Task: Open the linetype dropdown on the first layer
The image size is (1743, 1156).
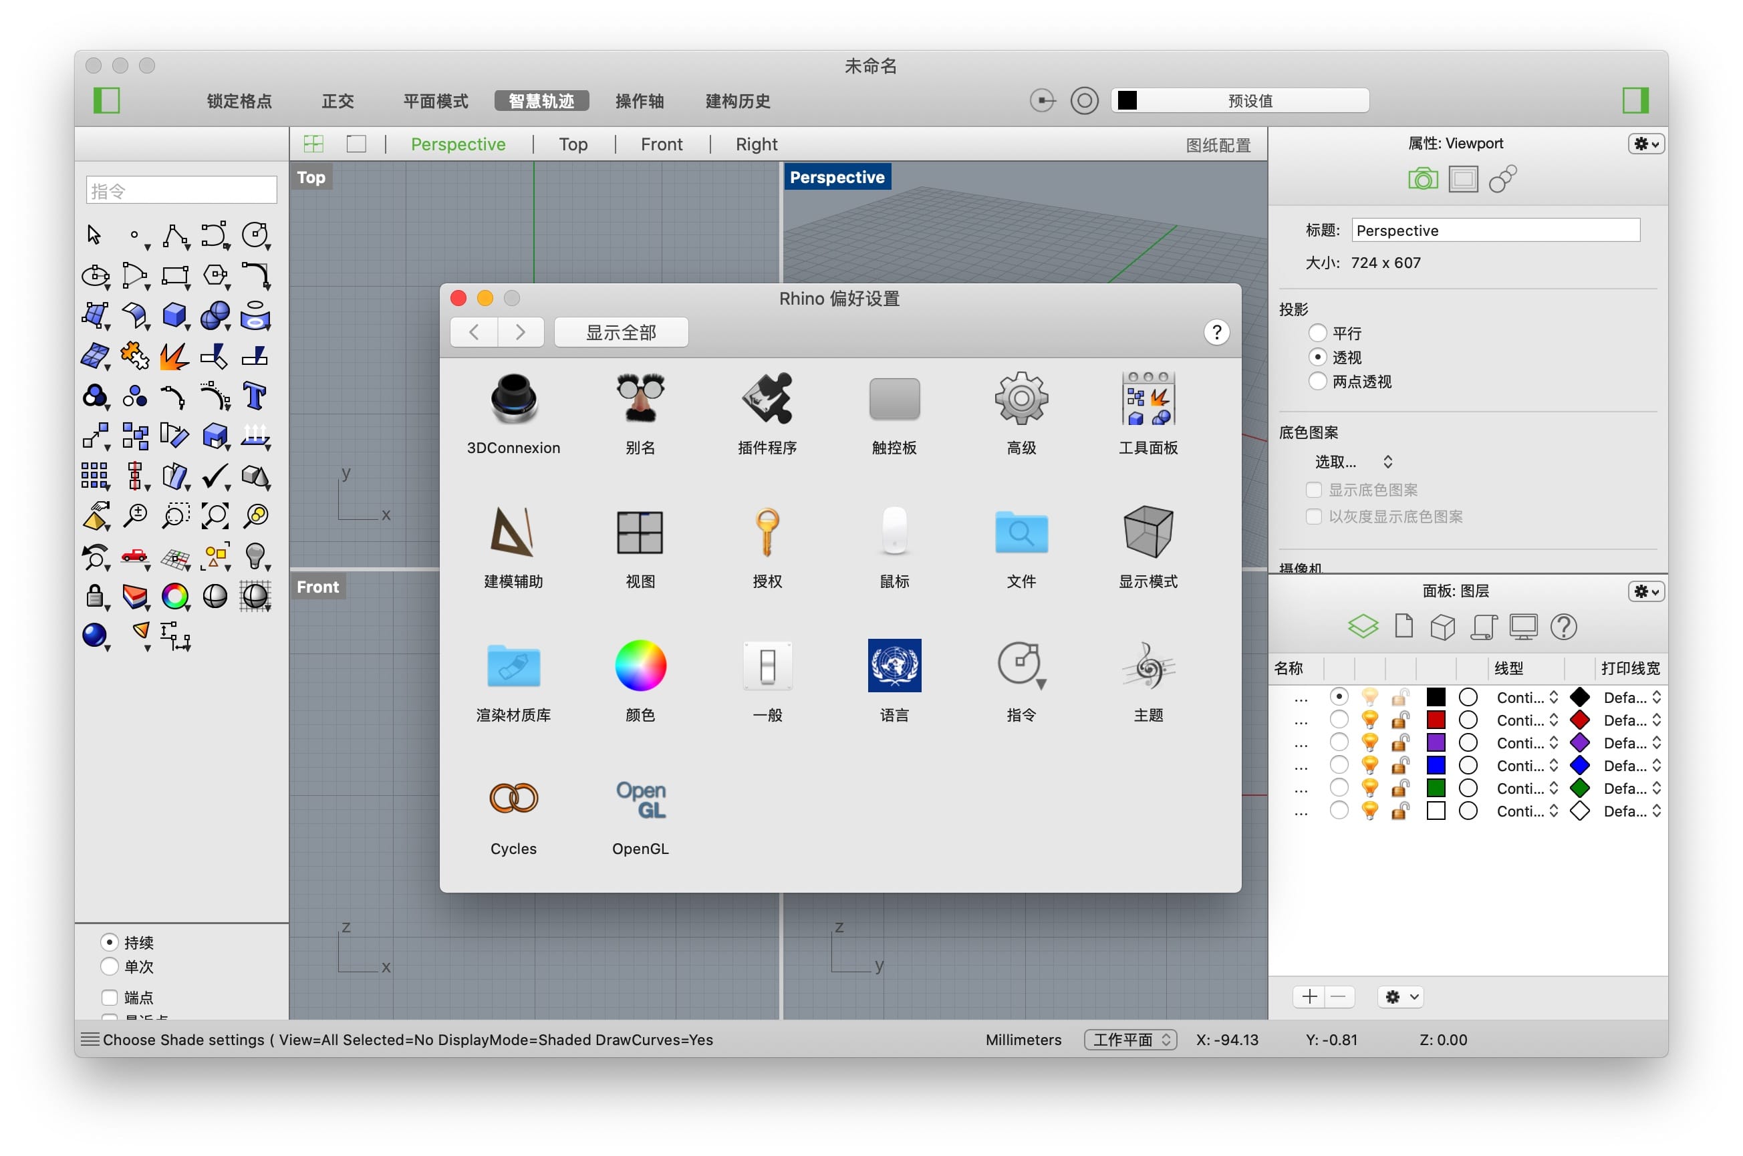Action: 1526,697
